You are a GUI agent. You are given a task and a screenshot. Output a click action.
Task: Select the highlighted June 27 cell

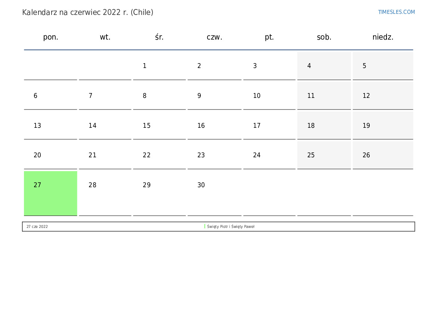click(x=50, y=193)
